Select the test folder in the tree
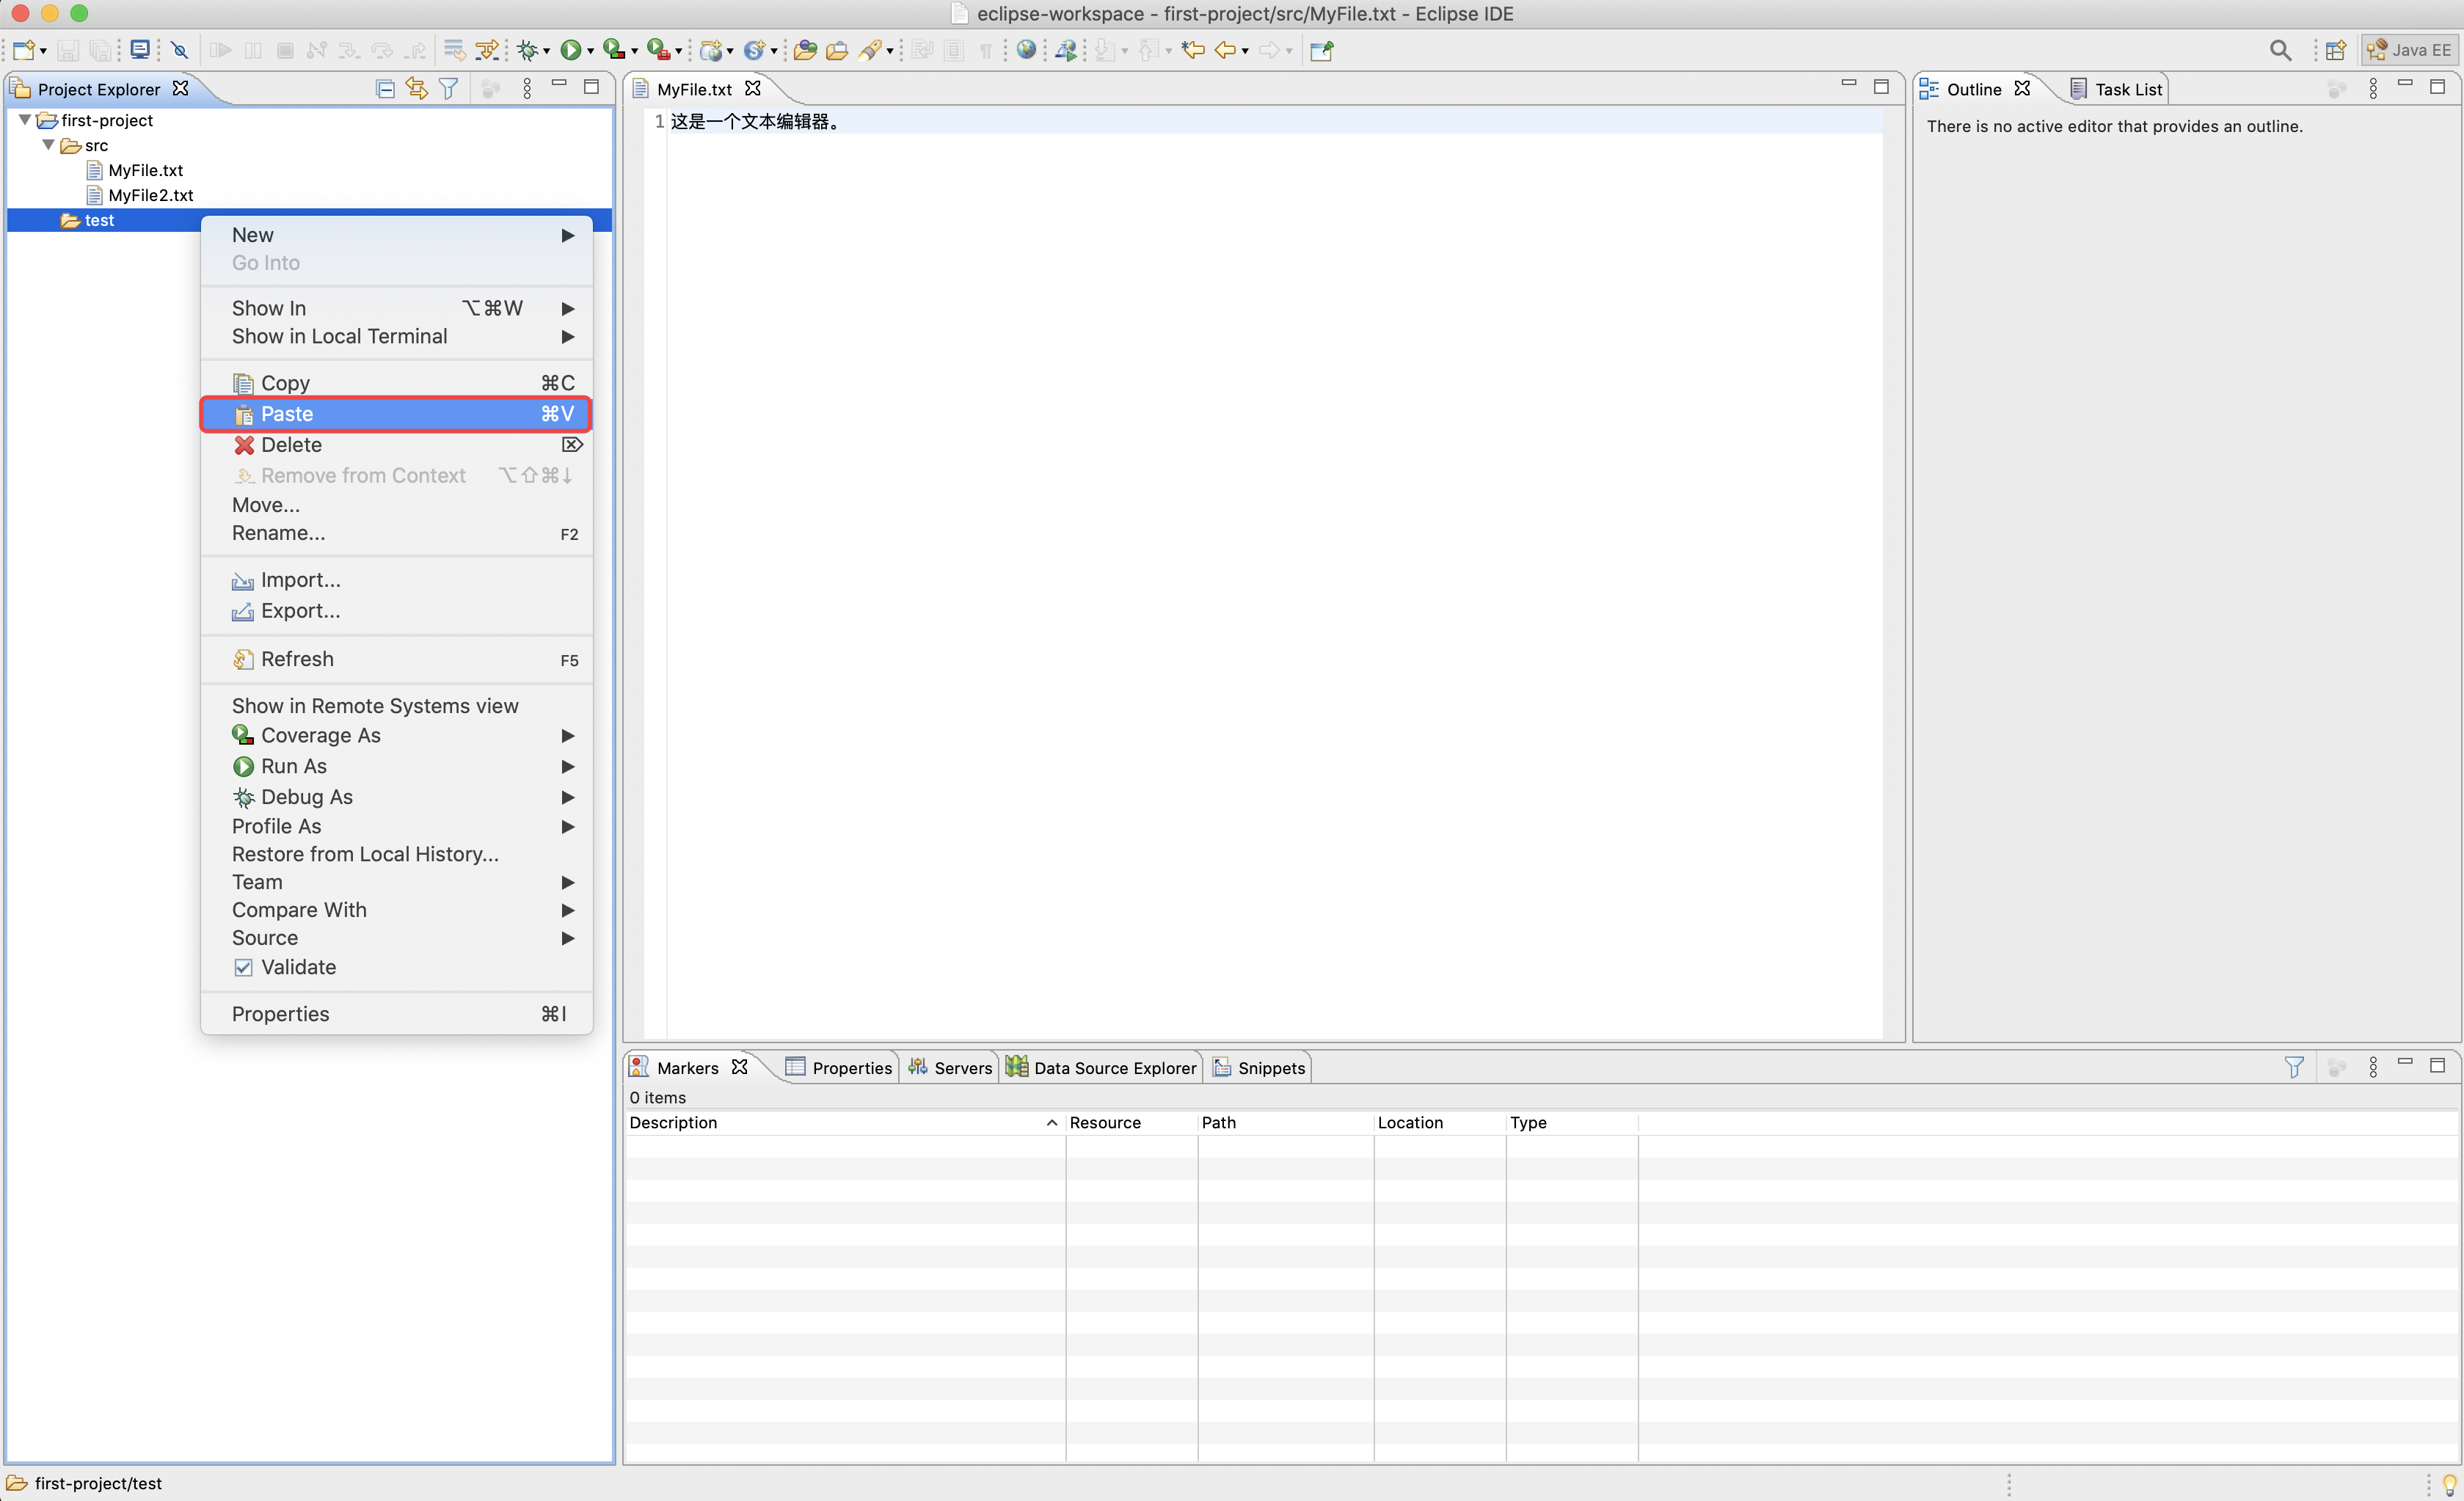Image resolution: width=2464 pixels, height=1501 pixels. 99,220
